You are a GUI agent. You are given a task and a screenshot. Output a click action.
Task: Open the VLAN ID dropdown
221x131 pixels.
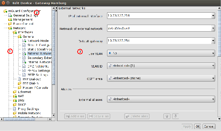[x=161, y=66]
